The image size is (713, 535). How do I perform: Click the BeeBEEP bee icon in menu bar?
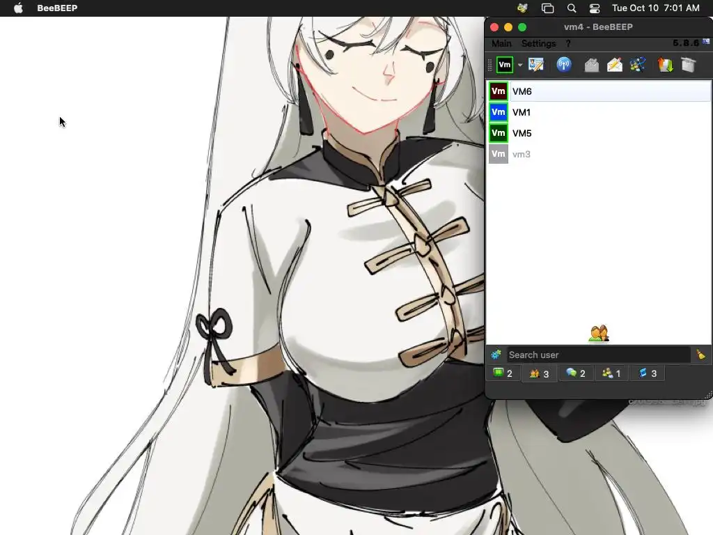point(522,8)
